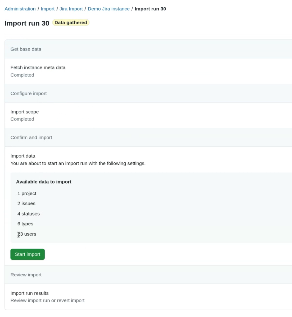Expand the Get base data section
The image size is (292, 317).
pos(26,49)
